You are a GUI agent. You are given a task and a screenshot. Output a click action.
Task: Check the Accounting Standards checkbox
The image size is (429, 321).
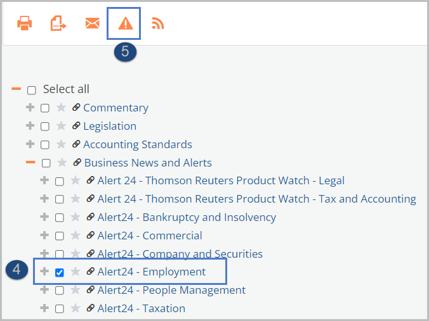45,144
